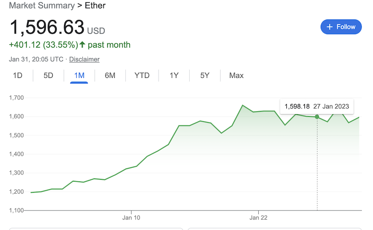
Task: Select the YTD time range
Action: 142,76
